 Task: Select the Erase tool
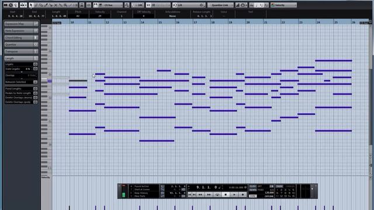coord(41,5)
